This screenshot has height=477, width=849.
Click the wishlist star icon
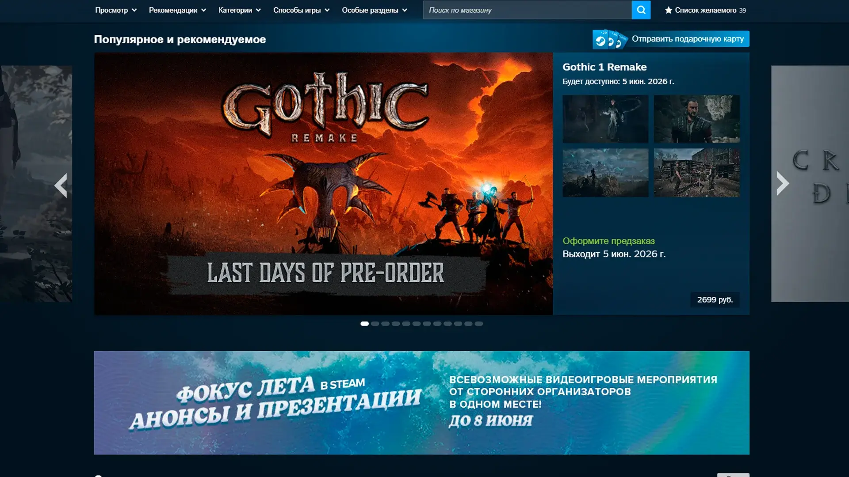point(668,10)
